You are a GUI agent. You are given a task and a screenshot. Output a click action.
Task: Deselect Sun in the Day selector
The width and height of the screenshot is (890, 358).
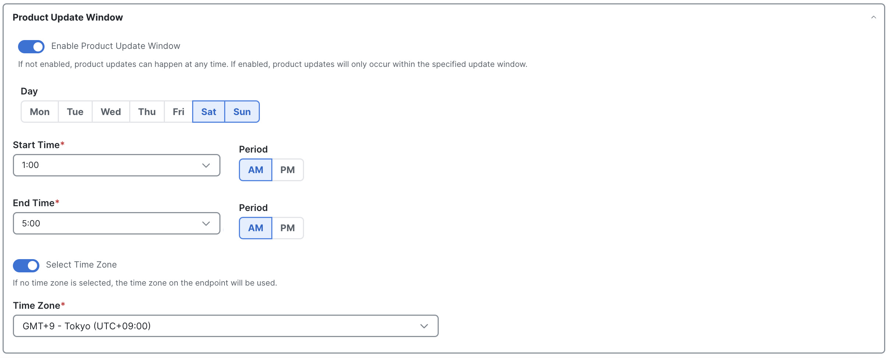[x=242, y=112]
